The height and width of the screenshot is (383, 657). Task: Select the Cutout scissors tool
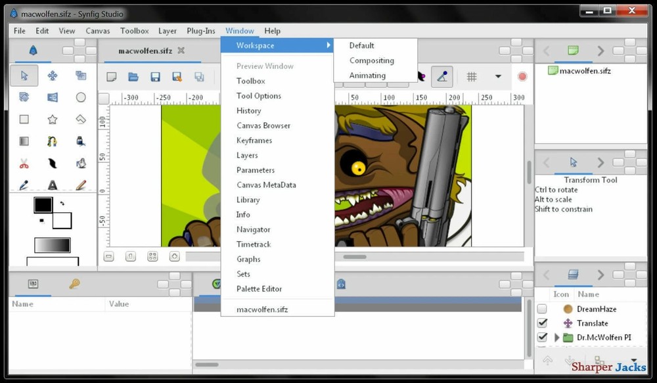tap(24, 164)
